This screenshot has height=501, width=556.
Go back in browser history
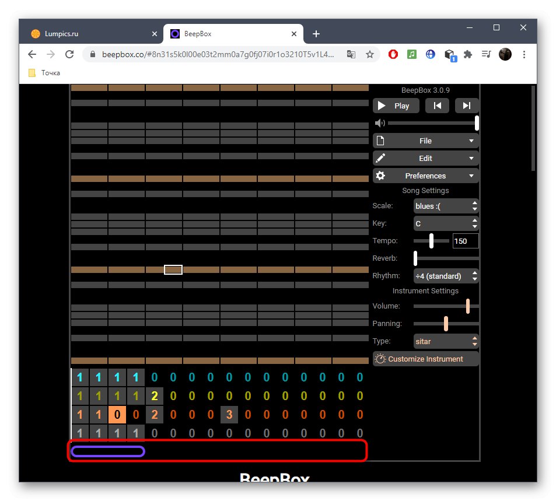32,54
